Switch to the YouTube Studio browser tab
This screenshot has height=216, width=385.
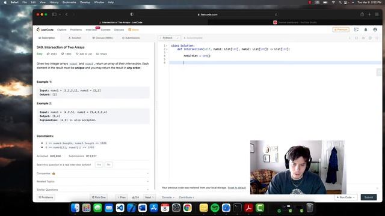click(x=295, y=22)
